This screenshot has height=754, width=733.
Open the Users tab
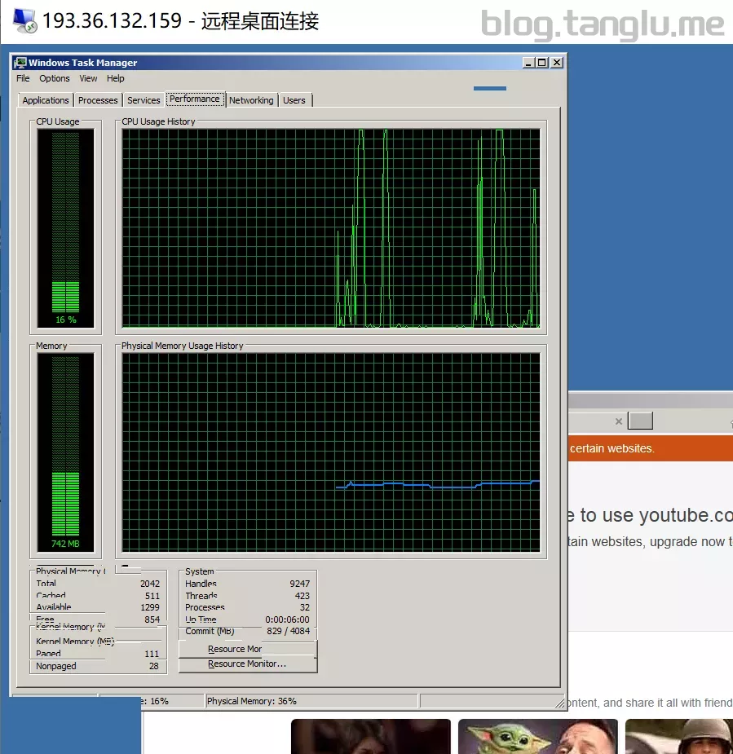point(294,100)
